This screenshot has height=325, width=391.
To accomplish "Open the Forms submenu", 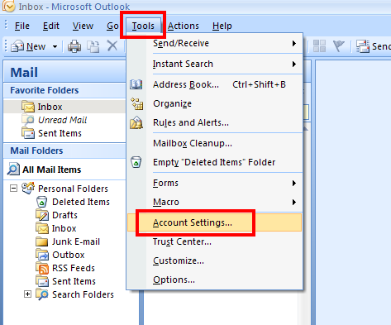I will [214, 183].
